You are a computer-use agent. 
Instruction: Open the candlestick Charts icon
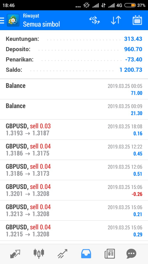[39, 253]
